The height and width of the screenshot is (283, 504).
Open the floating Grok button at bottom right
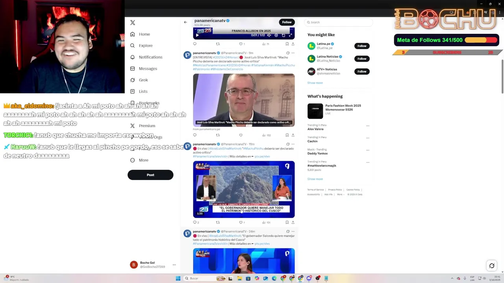(492, 266)
